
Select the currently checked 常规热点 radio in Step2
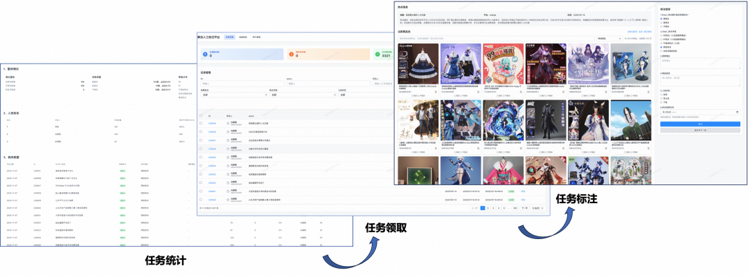tap(661, 46)
